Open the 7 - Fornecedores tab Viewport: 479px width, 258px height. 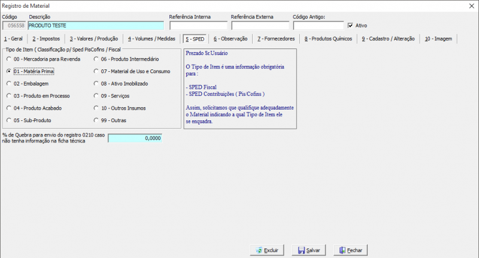[276, 39]
